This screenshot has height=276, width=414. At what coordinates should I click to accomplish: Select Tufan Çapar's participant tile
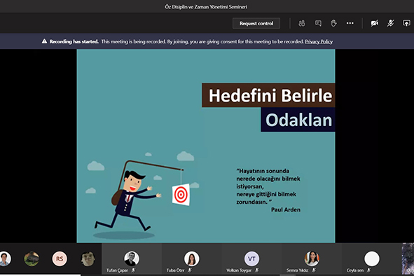point(132,258)
